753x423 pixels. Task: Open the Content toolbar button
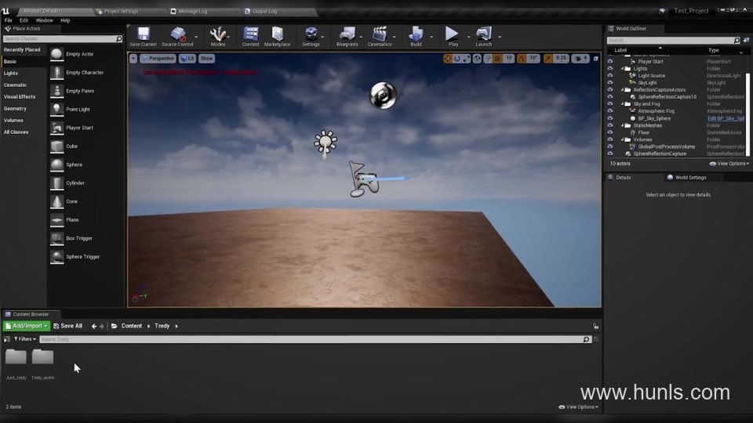(250, 37)
